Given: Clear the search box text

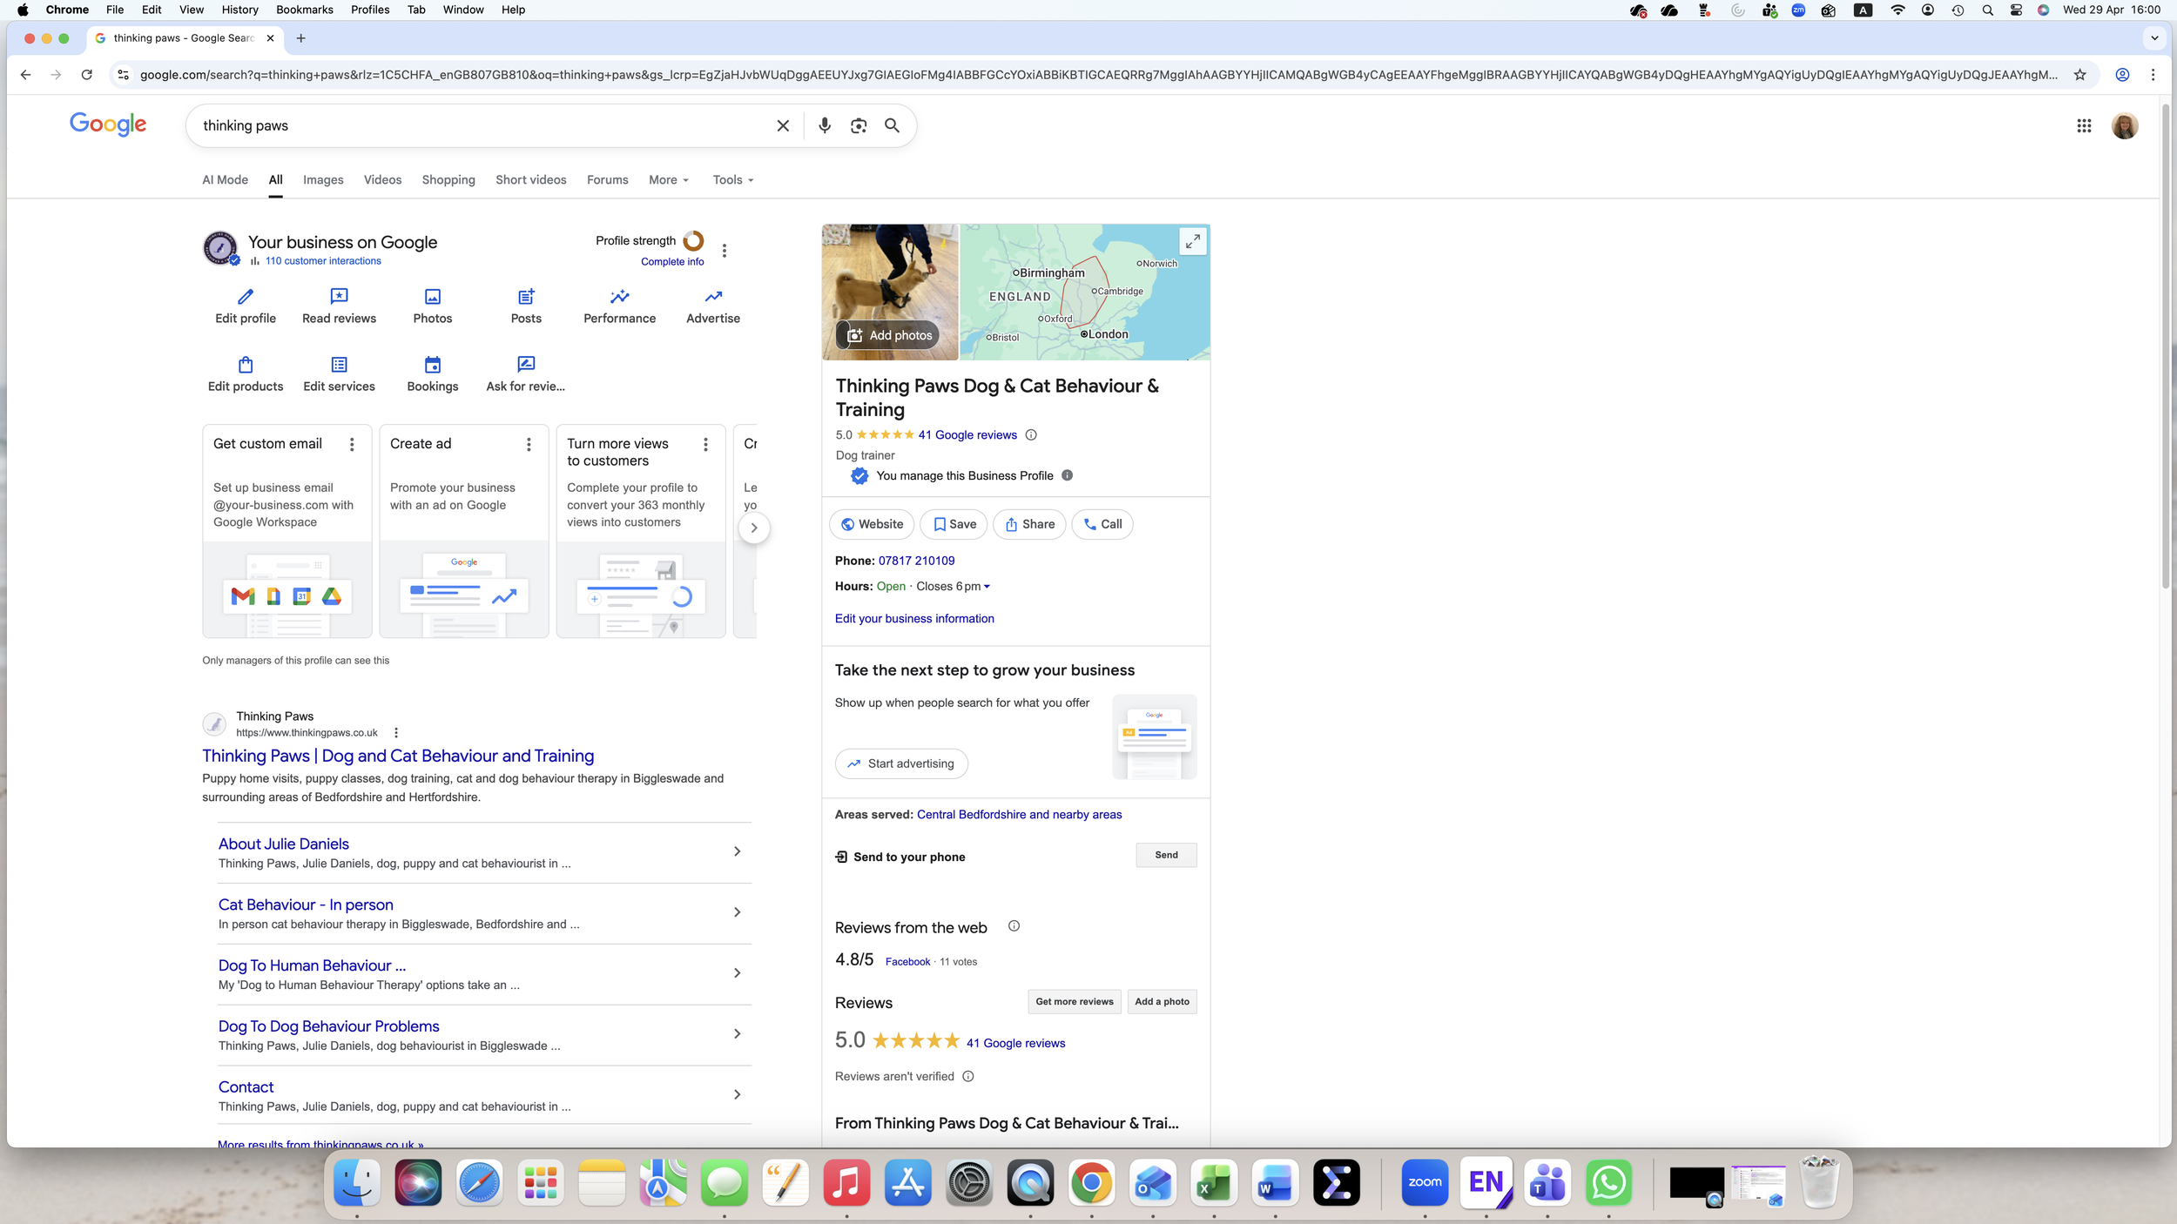Looking at the screenshot, I should coord(783,125).
